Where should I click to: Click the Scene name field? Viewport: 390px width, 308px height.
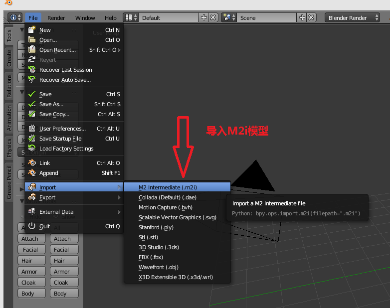point(267,17)
